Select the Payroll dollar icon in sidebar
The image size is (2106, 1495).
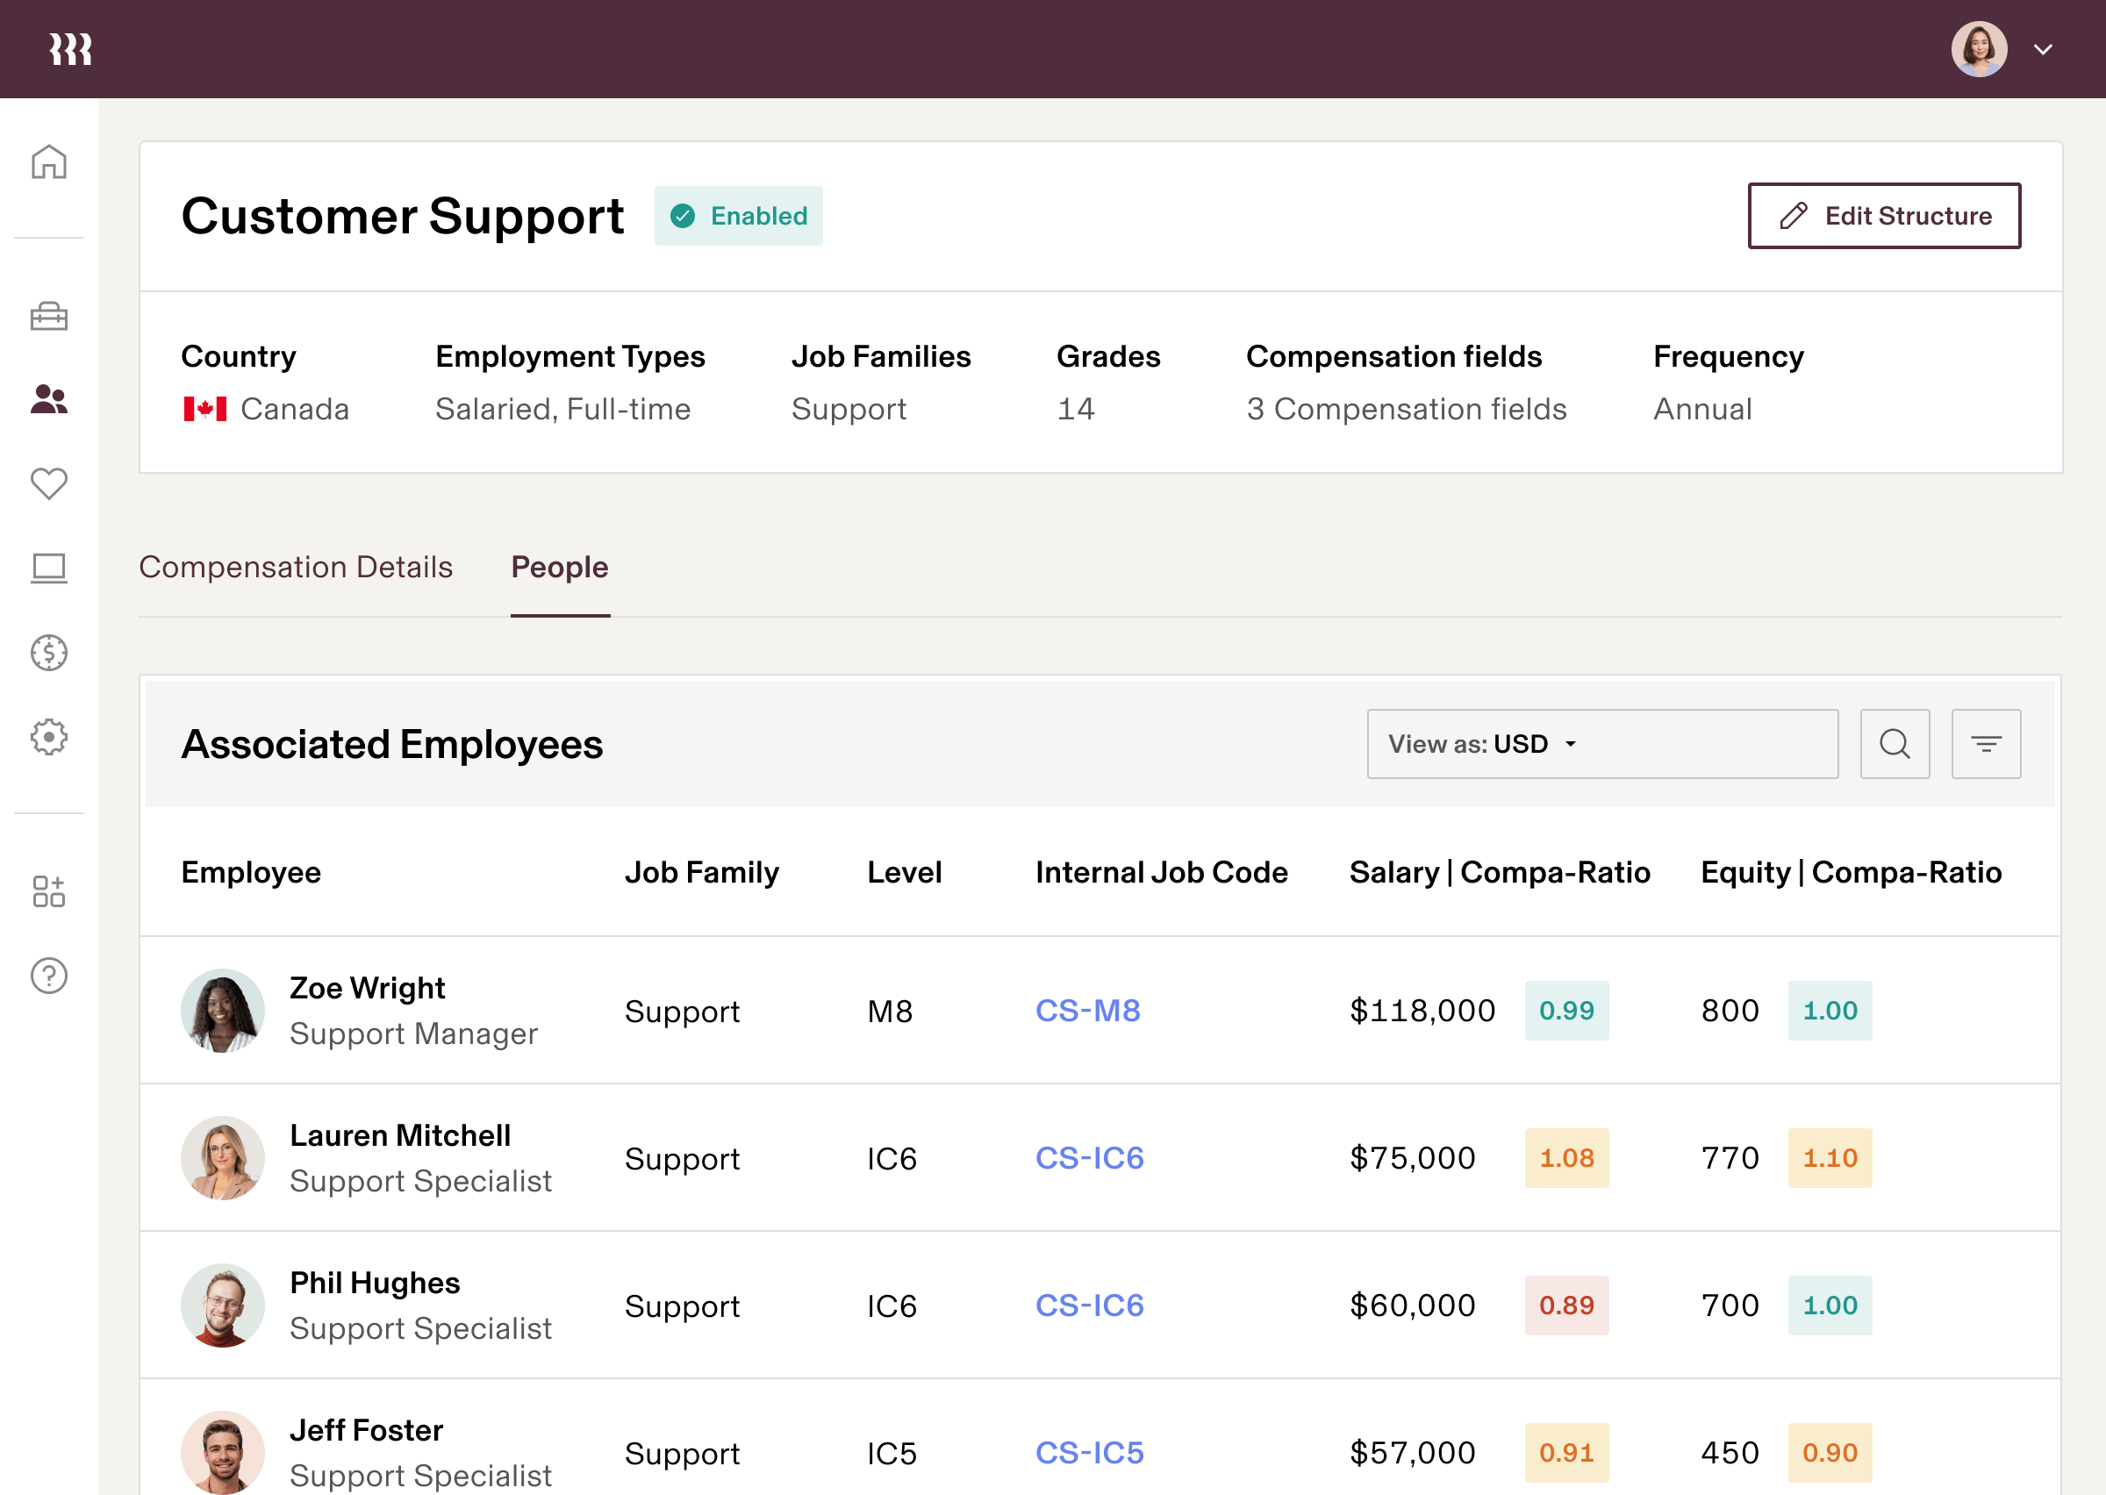[x=48, y=653]
